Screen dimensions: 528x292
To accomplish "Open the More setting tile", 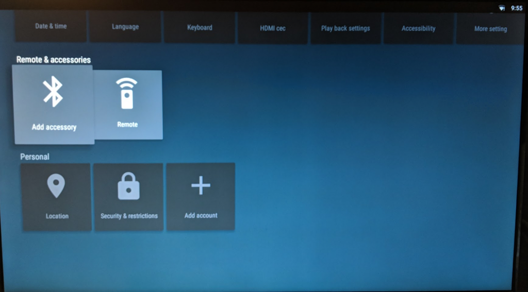I will 491,29.
